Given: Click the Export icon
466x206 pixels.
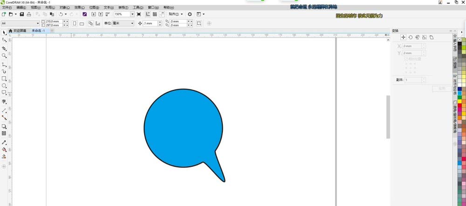Looking at the screenshot, I should coord(101,14).
